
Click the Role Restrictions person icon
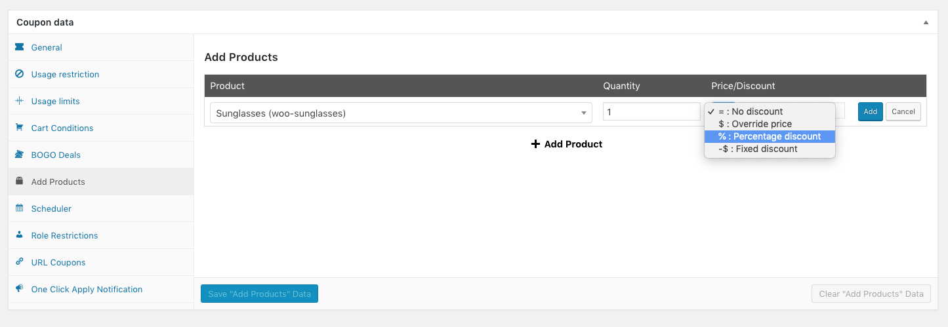point(19,235)
